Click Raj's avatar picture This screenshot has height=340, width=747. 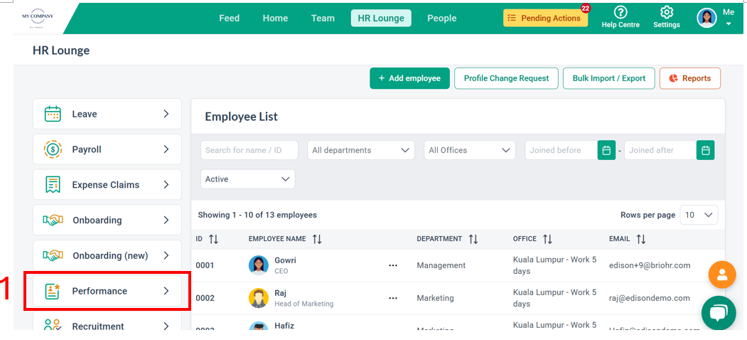click(x=259, y=298)
